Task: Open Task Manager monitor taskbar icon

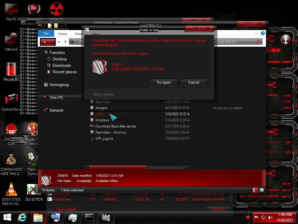Action: coord(72,217)
